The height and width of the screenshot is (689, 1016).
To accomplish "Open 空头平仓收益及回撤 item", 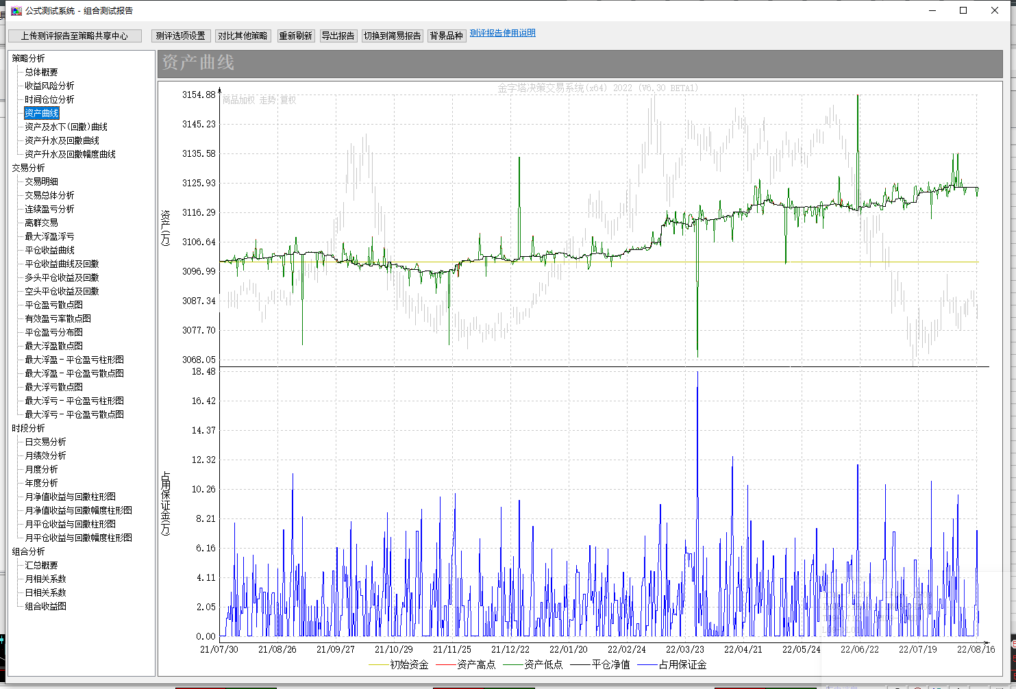I will pos(62,291).
